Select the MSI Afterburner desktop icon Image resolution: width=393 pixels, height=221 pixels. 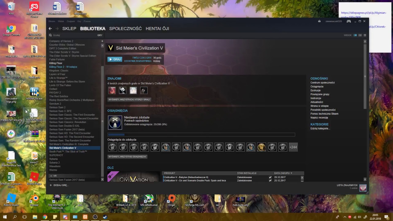(149, 201)
